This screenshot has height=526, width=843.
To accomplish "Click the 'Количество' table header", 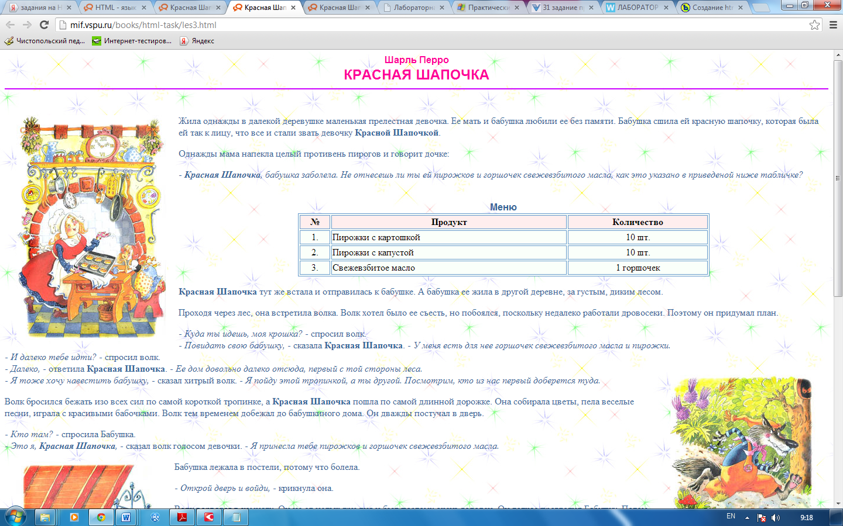I will (638, 222).
